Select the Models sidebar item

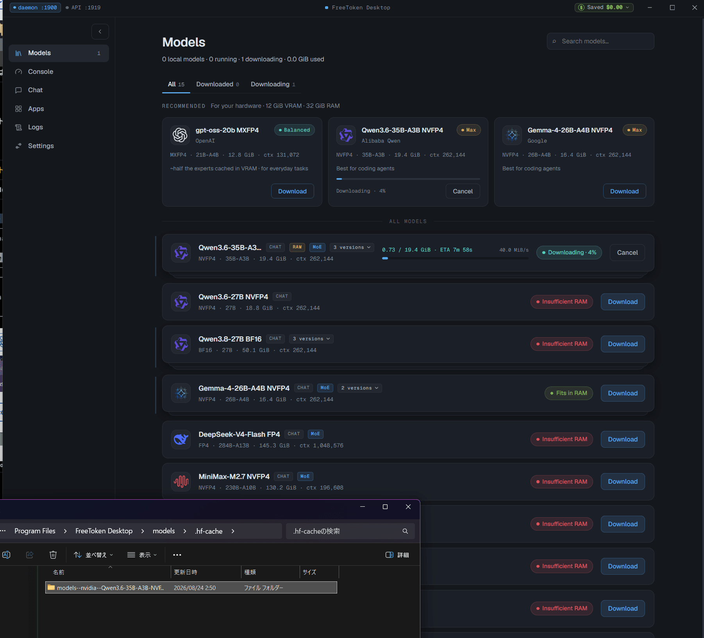tap(59, 53)
